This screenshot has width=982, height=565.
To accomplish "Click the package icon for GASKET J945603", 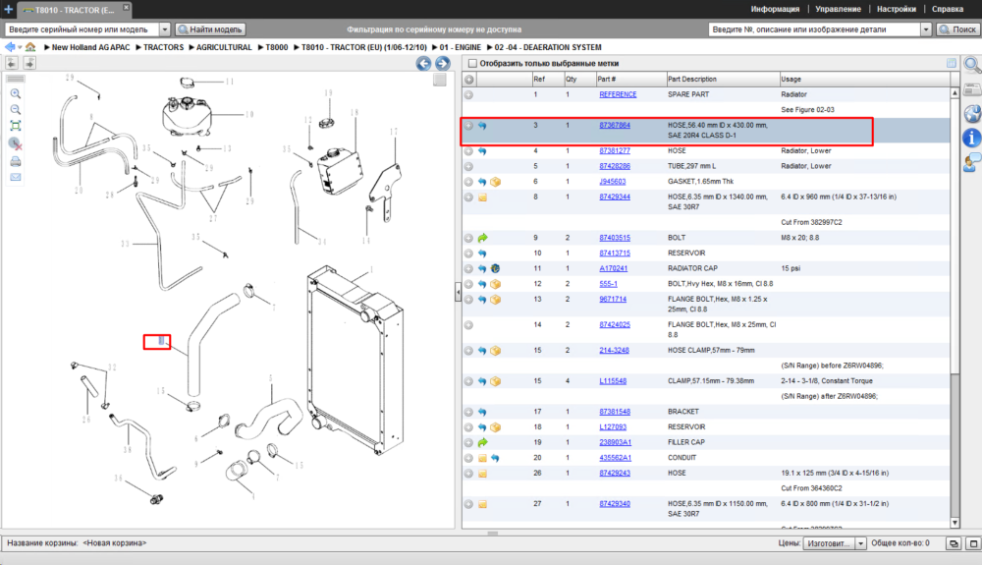I will tap(495, 182).
